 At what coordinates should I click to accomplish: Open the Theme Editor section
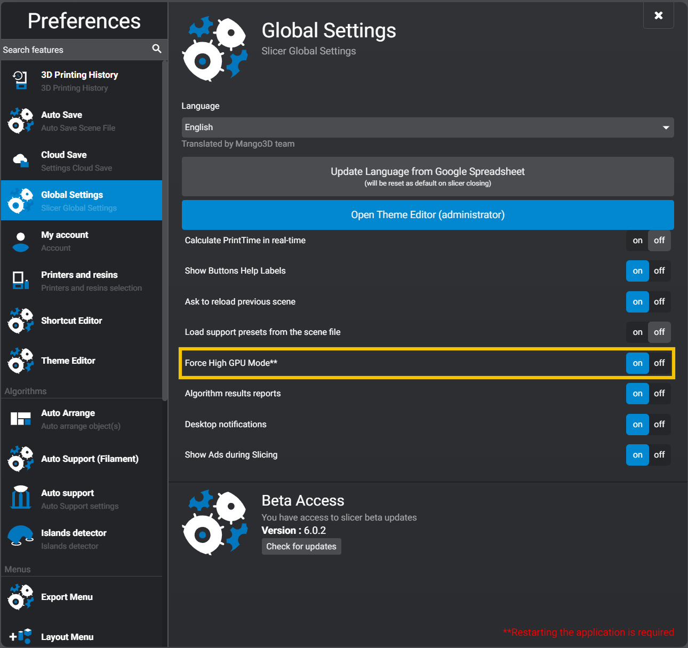point(68,361)
